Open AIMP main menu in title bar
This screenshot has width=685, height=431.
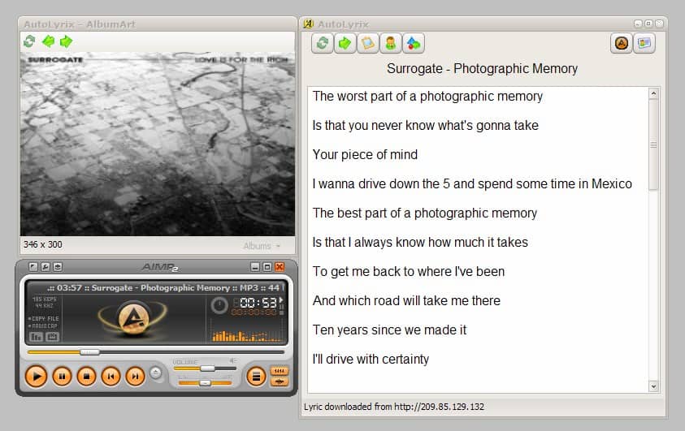click(x=33, y=267)
